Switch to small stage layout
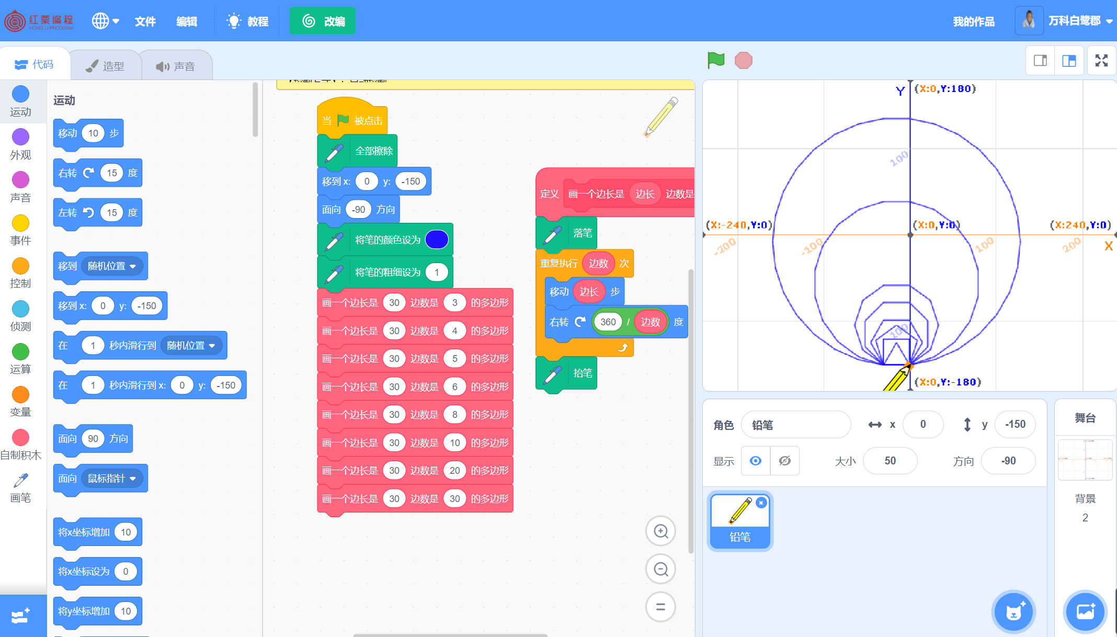The height and width of the screenshot is (637, 1117). click(x=1040, y=61)
